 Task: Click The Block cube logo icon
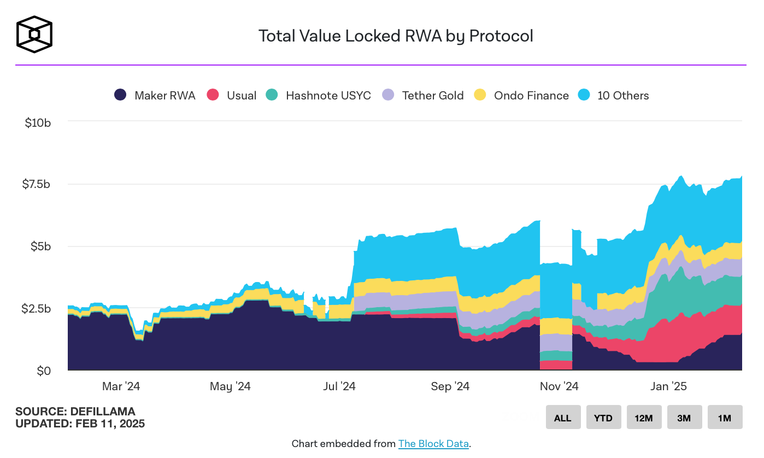(34, 34)
